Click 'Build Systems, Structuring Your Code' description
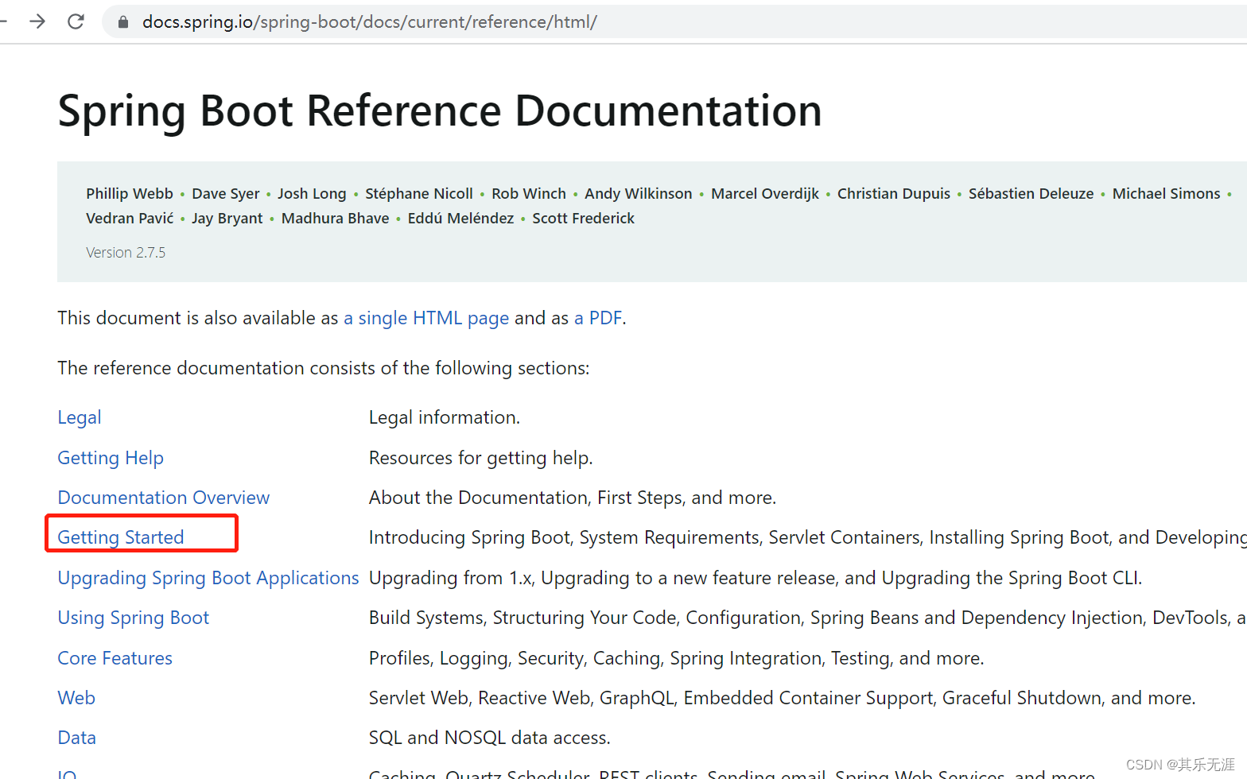 coord(808,618)
